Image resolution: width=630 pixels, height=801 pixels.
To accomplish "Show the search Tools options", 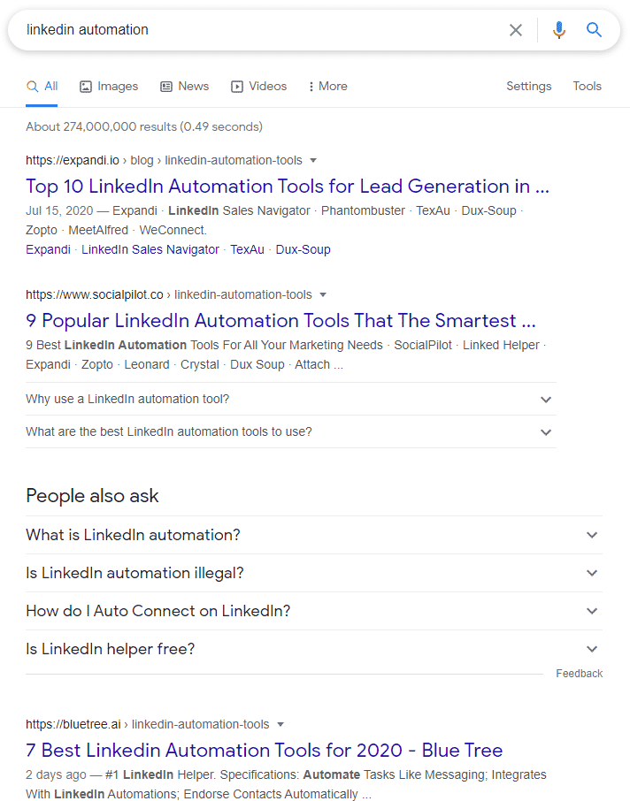I will point(587,87).
